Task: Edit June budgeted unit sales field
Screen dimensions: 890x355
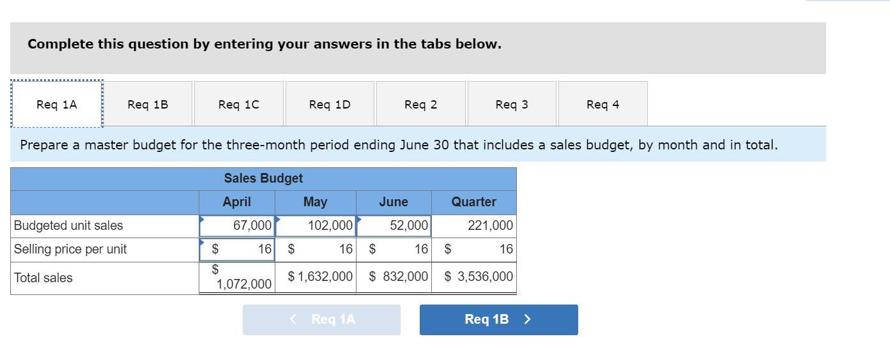Action: point(394,225)
